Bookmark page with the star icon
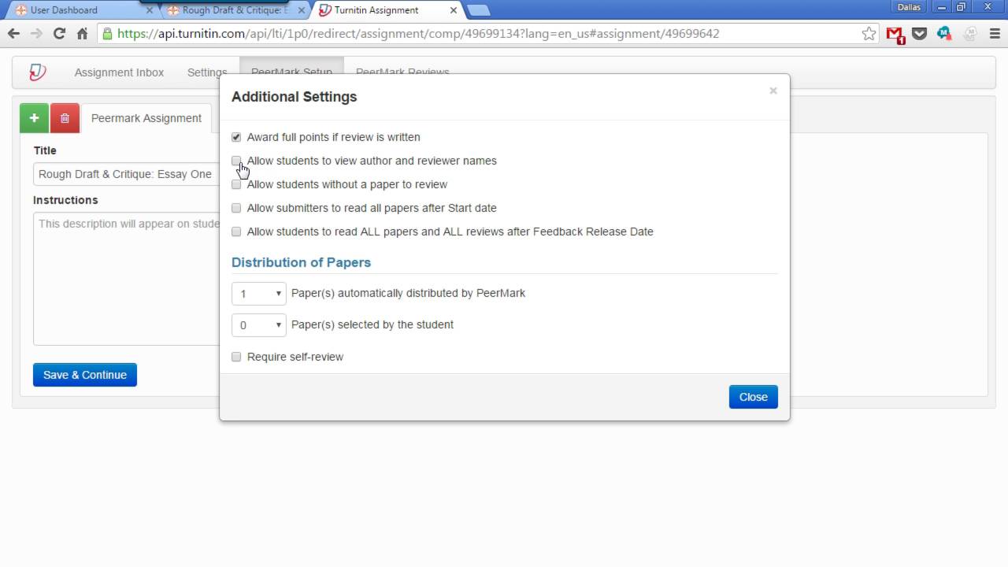1008x567 pixels. point(869,34)
